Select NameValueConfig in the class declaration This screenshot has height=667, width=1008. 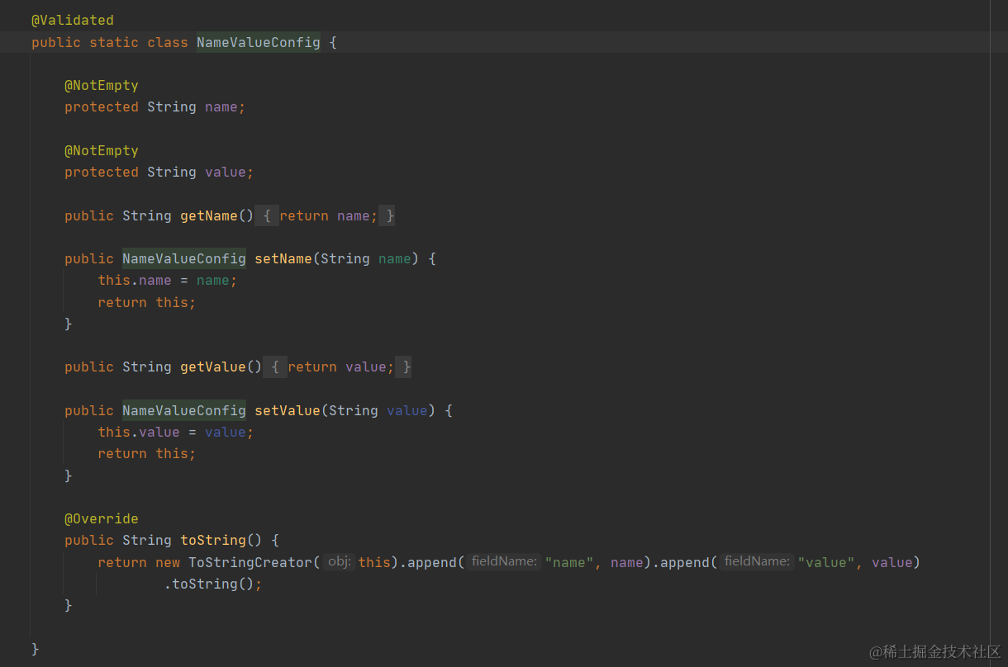[x=259, y=42]
